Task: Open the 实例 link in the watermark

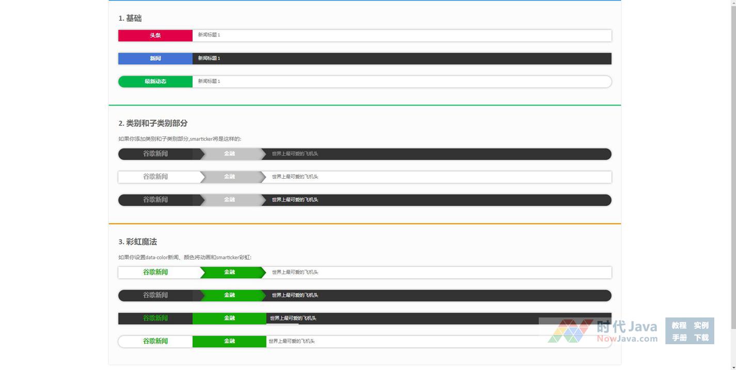Action: 701,326
